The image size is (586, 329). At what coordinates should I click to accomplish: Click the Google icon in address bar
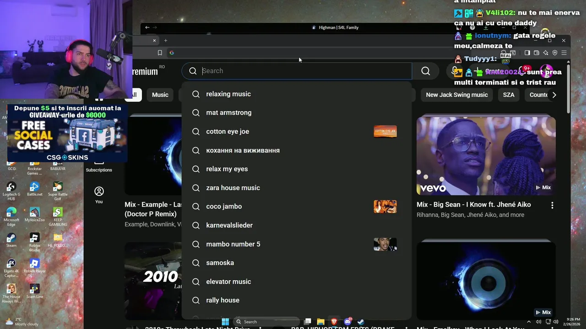[172, 53]
